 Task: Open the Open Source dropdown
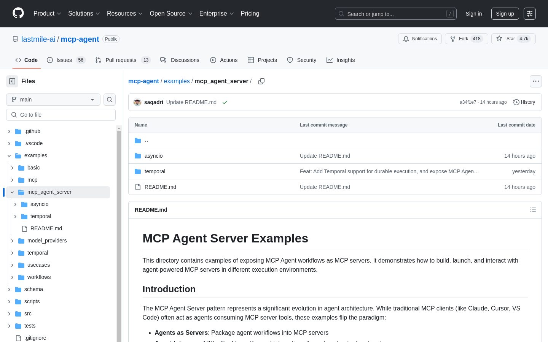(x=171, y=13)
